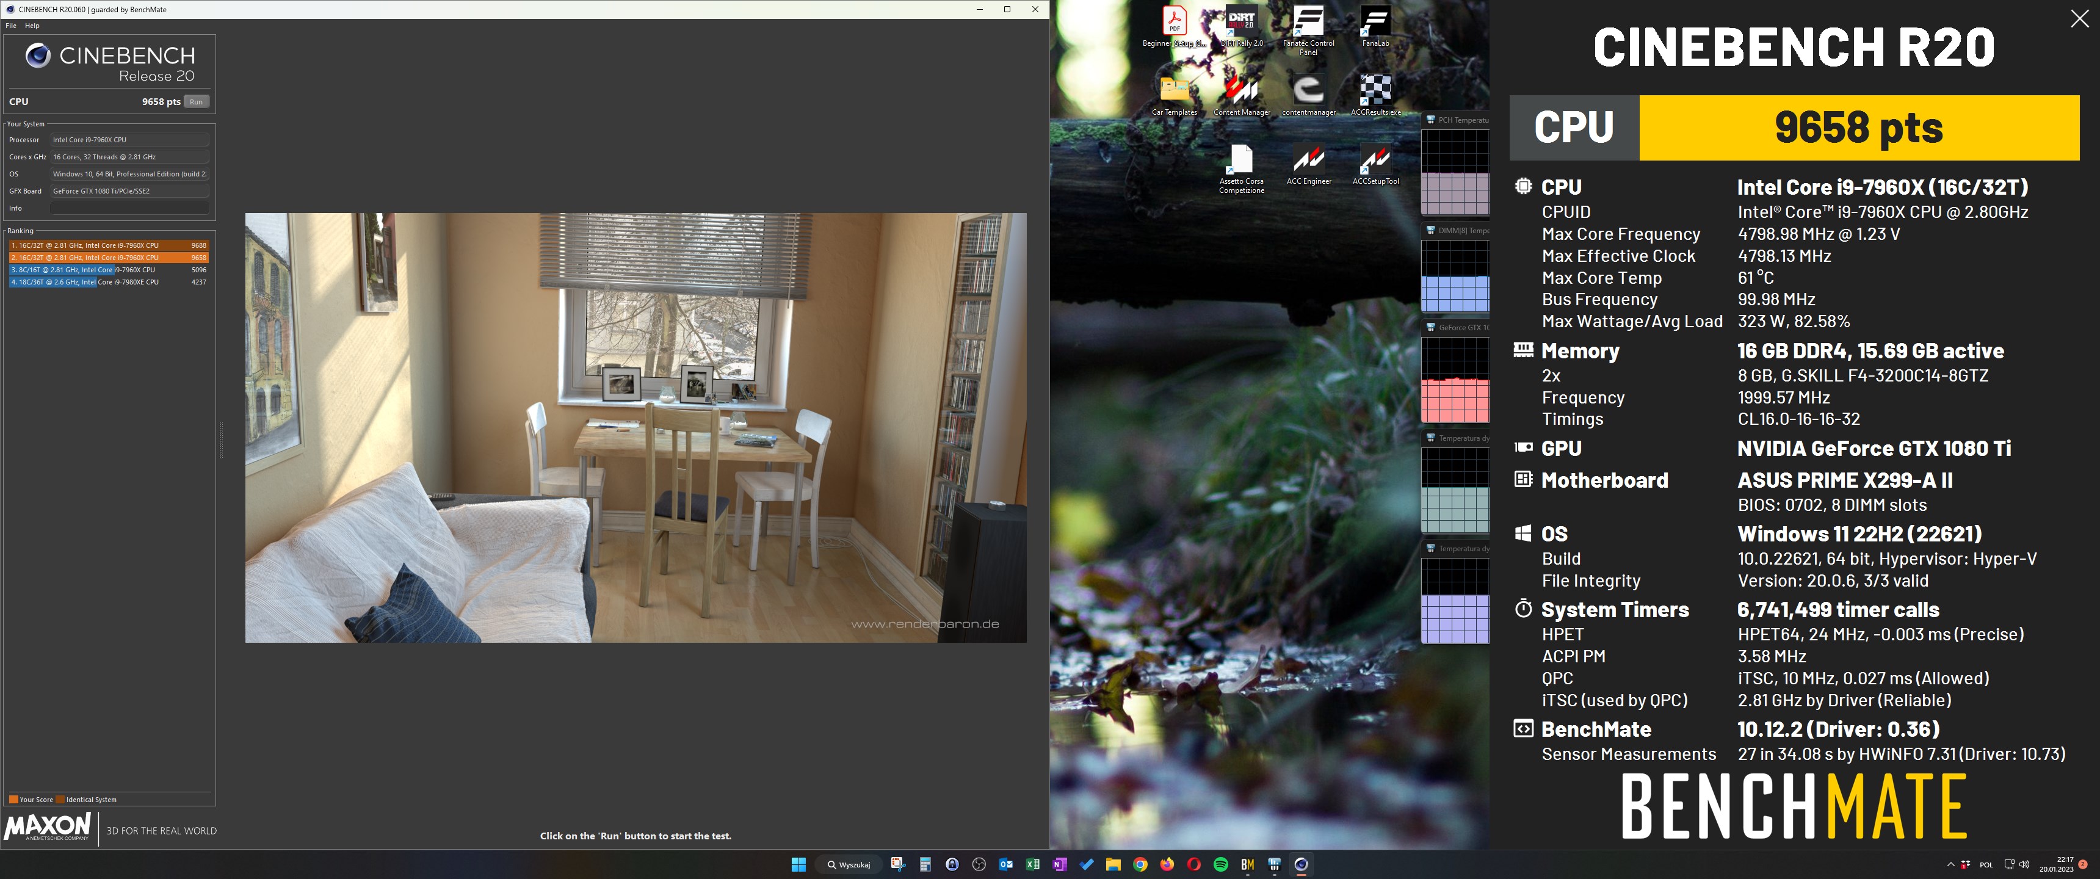The image size is (2100, 879).
Task: Click the Identical System legend swatch
Action: click(60, 800)
